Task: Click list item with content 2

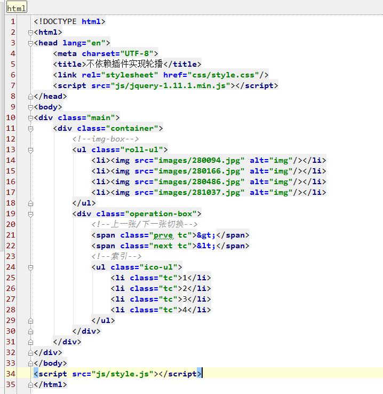Action: (x=161, y=288)
